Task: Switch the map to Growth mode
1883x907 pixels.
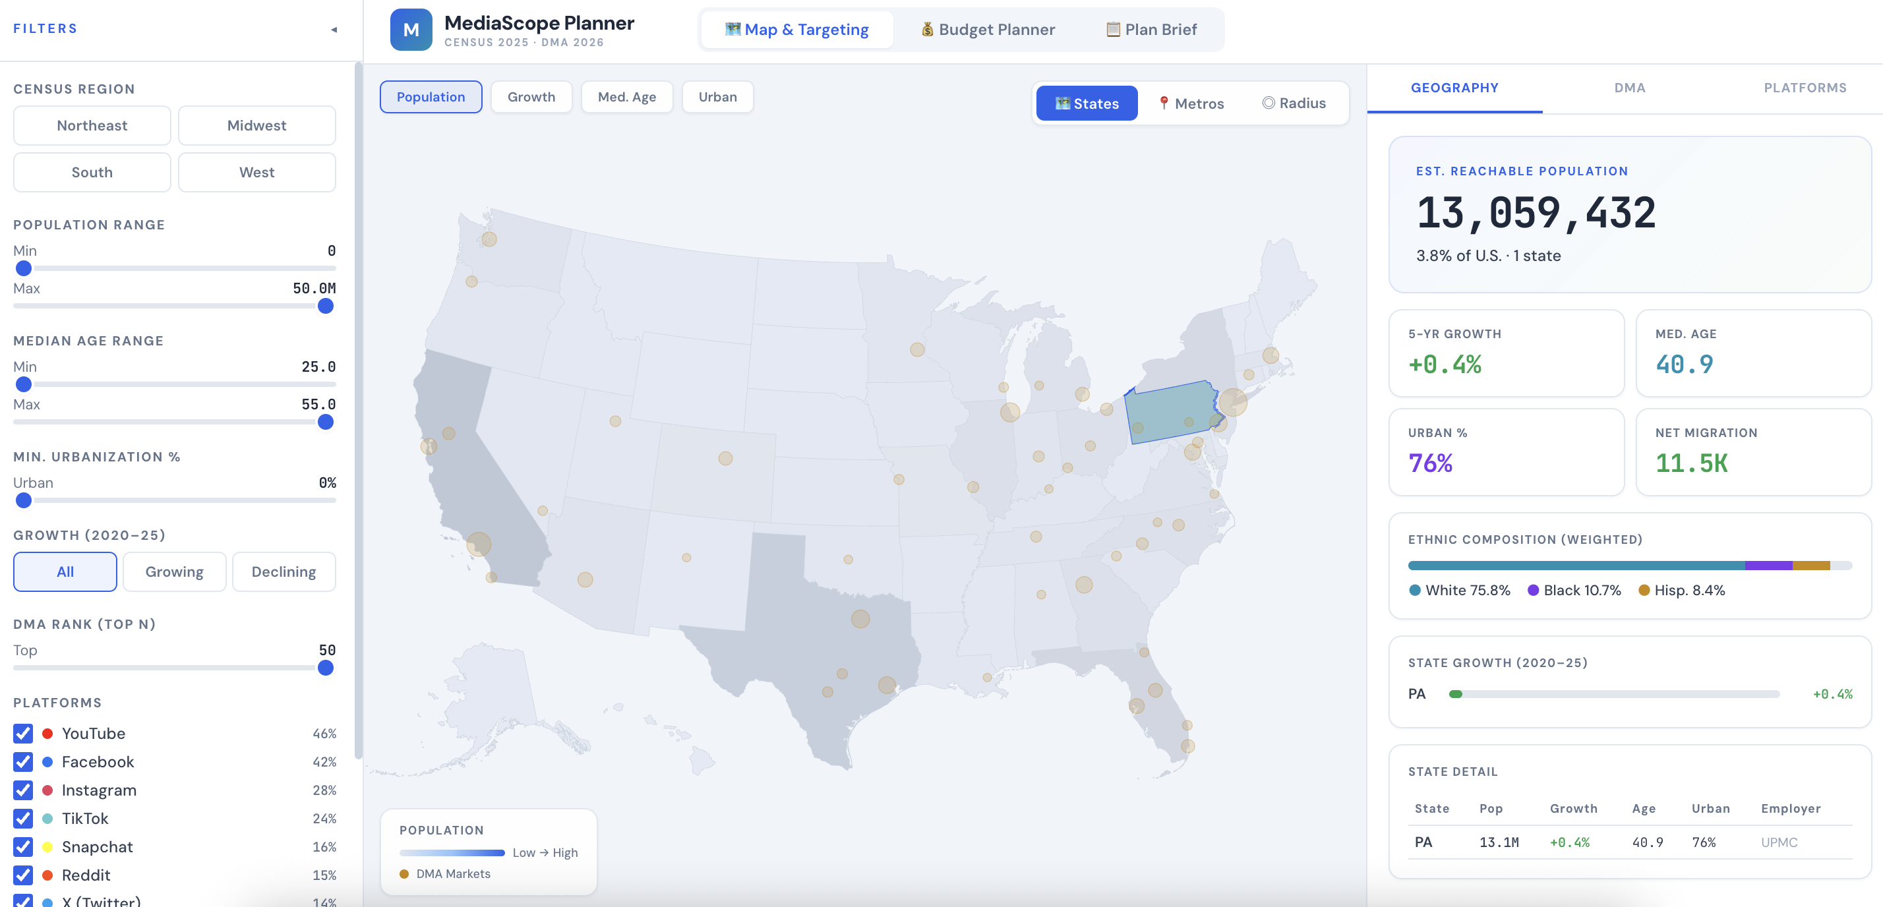Action: [531, 96]
